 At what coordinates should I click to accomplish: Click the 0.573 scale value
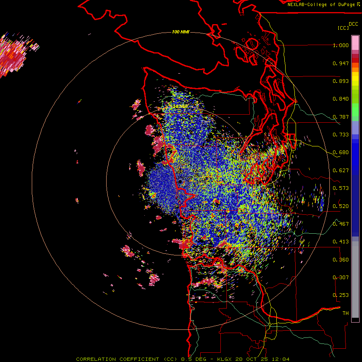pyautogui.click(x=341, y=188)
